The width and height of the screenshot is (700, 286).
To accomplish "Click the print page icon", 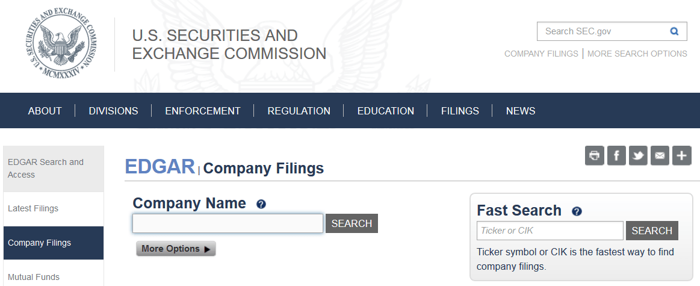I will click(595, 155).
